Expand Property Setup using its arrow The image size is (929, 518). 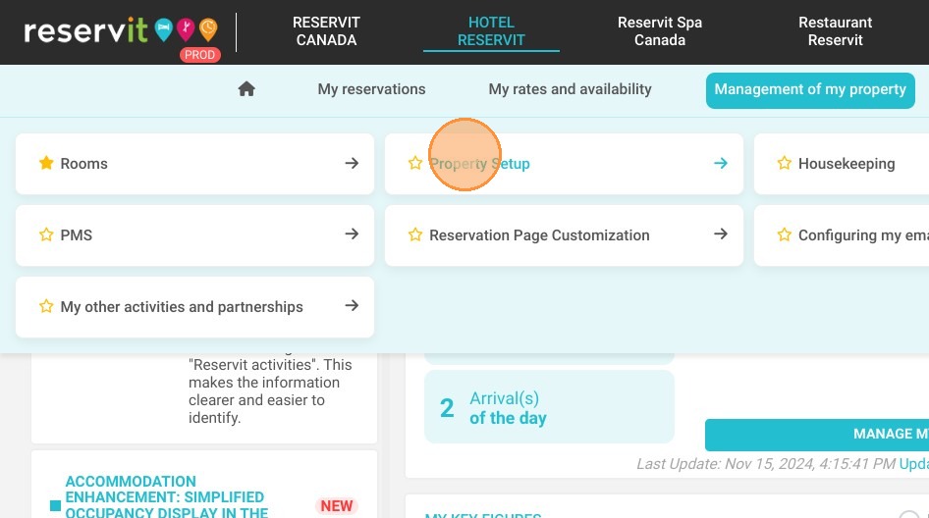tap(721, 163)
